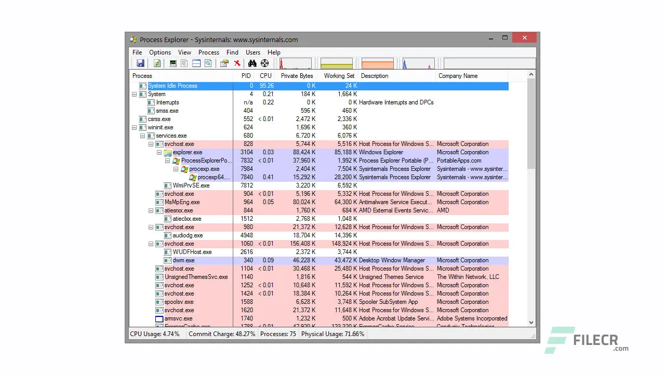Open the Users menu

tap(253, 52)
